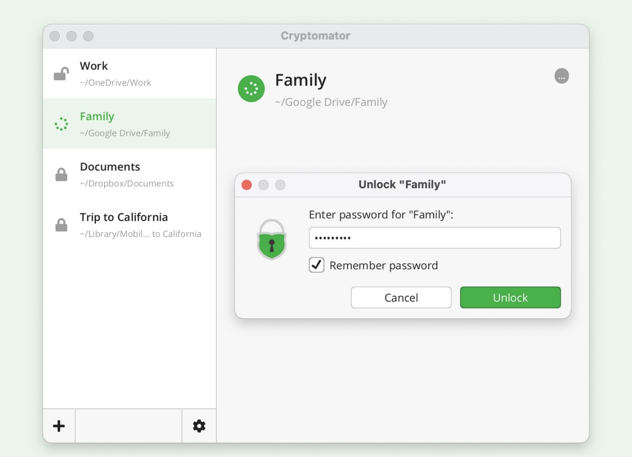Viewport: 632px width, 457px height.
Task: Click the open padlock icon beside Work vault
Action: [61, 72]
